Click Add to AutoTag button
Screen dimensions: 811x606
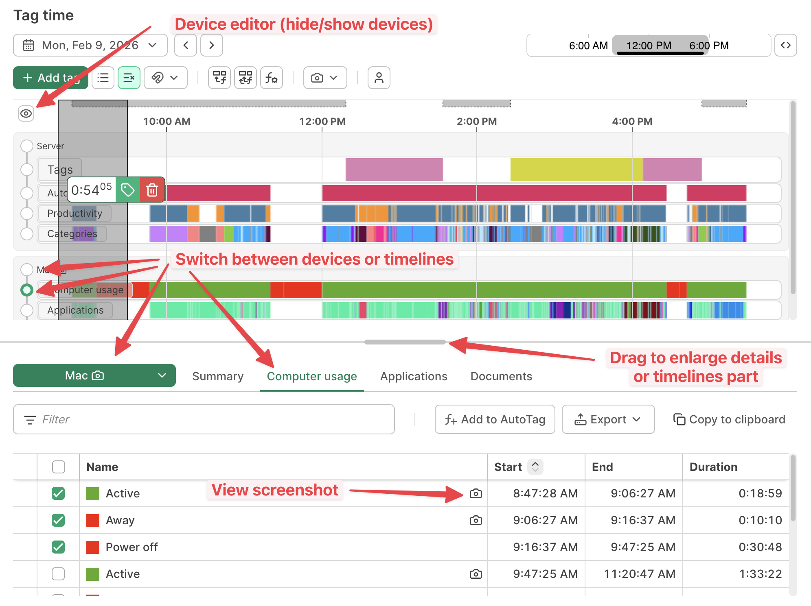pos(495,419)
